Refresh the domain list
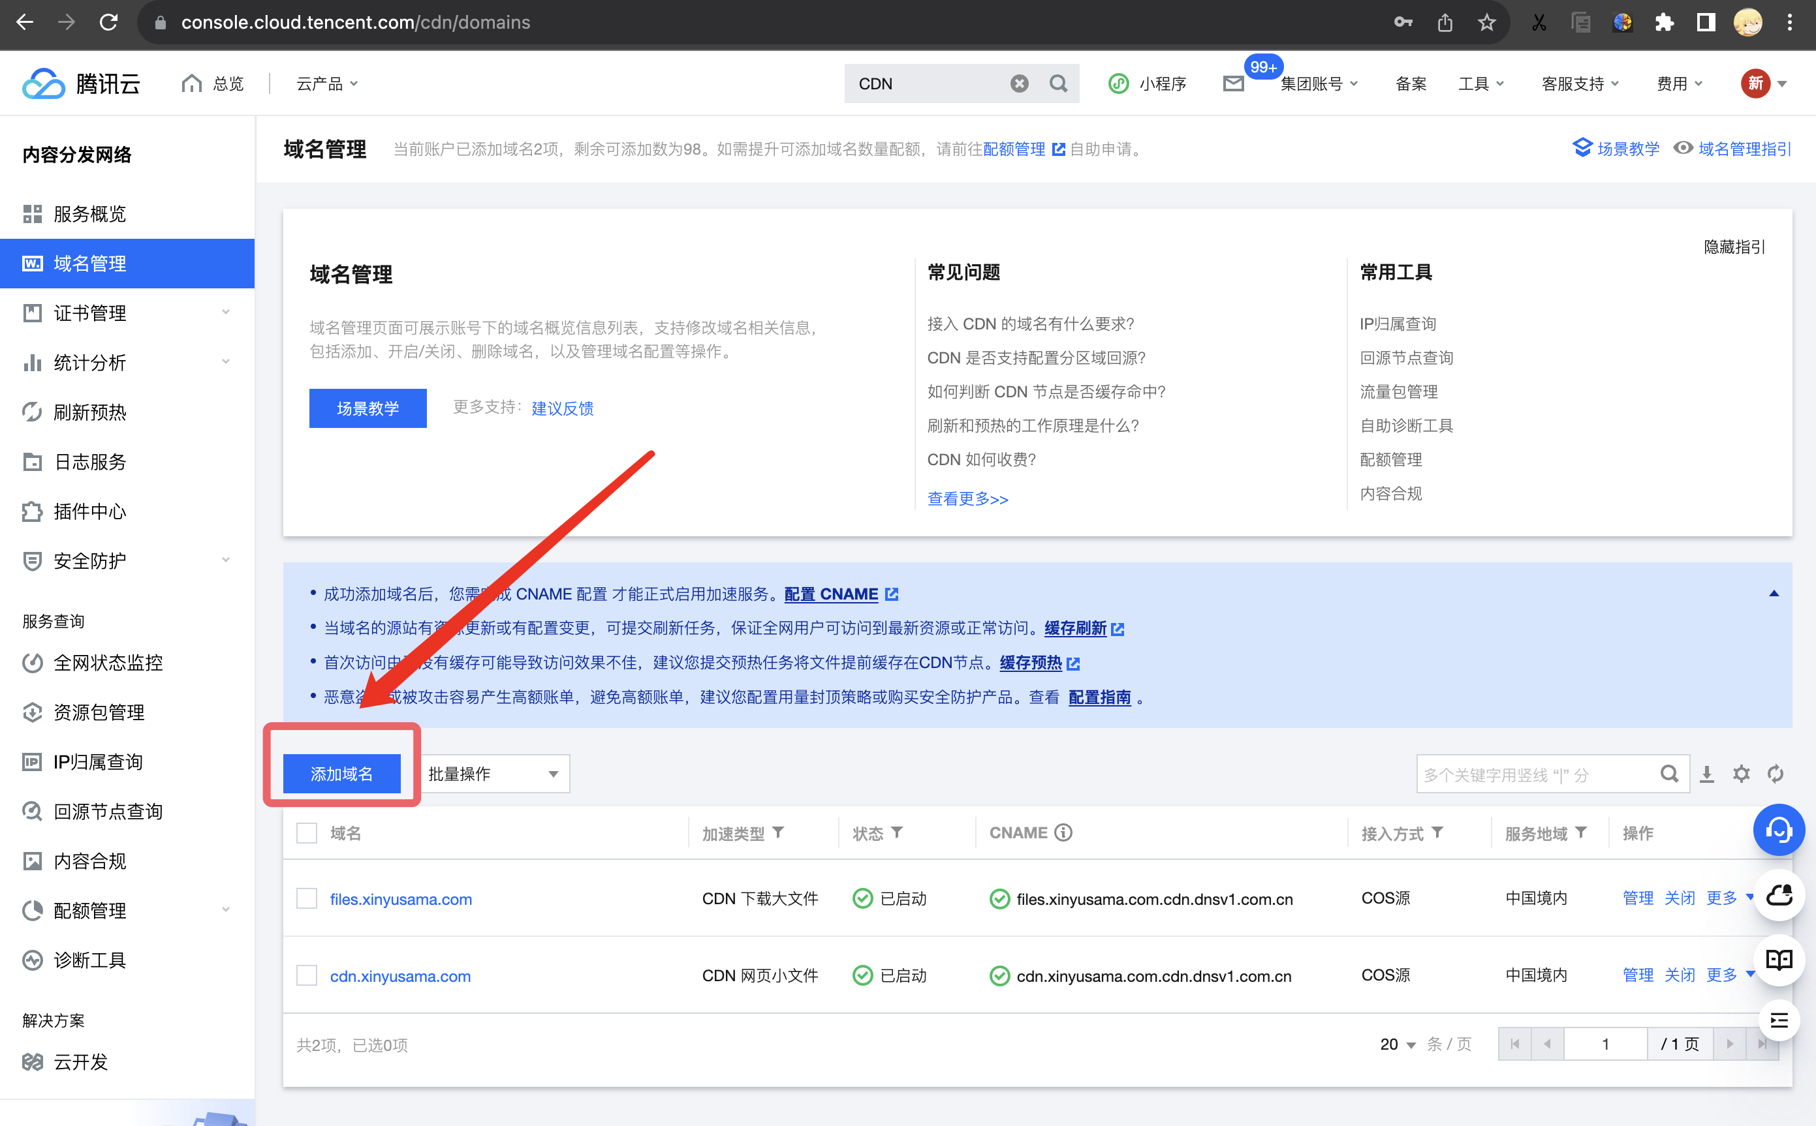 (x=1775, y=774)
